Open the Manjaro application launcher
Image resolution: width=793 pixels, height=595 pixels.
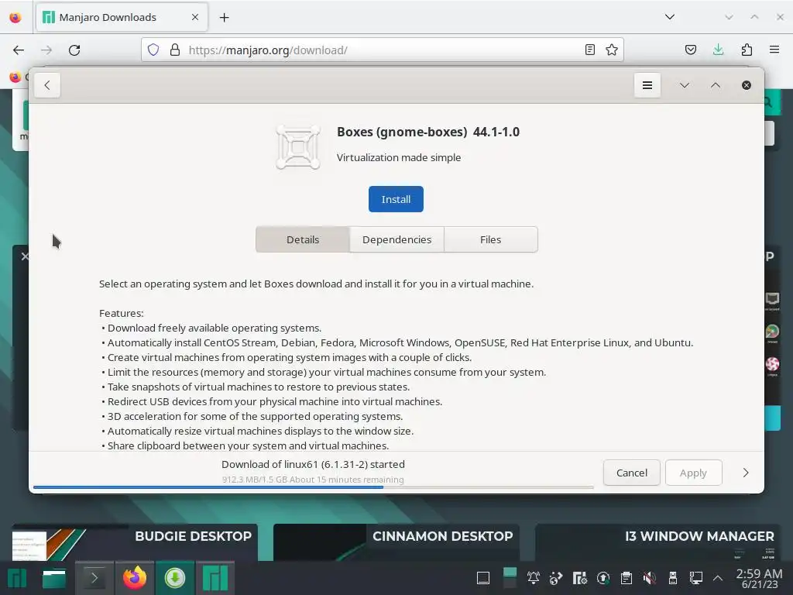[x=17, y=578]
